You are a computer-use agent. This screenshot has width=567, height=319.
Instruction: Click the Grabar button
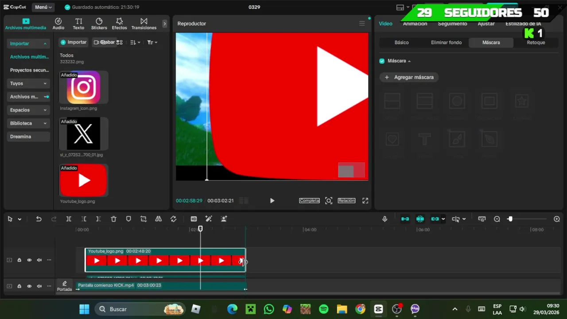[105, 42]
